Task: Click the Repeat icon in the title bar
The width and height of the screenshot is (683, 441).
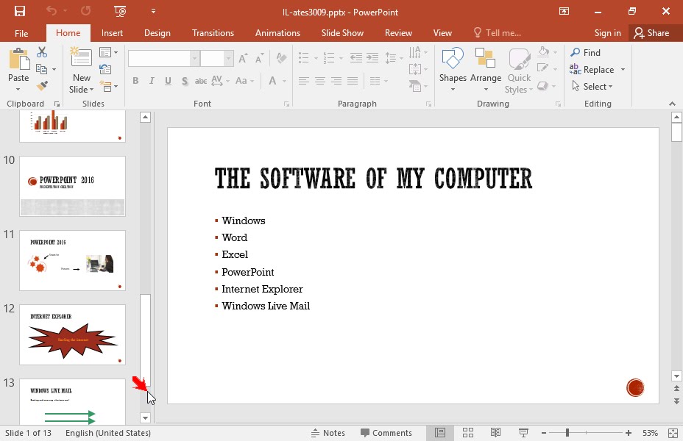Action: pos(86,11)
